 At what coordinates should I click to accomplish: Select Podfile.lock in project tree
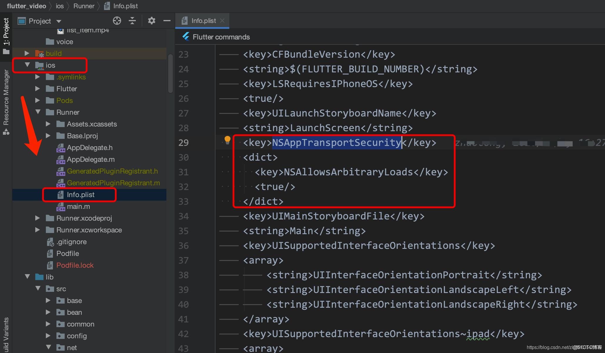(x=75, y=265)
